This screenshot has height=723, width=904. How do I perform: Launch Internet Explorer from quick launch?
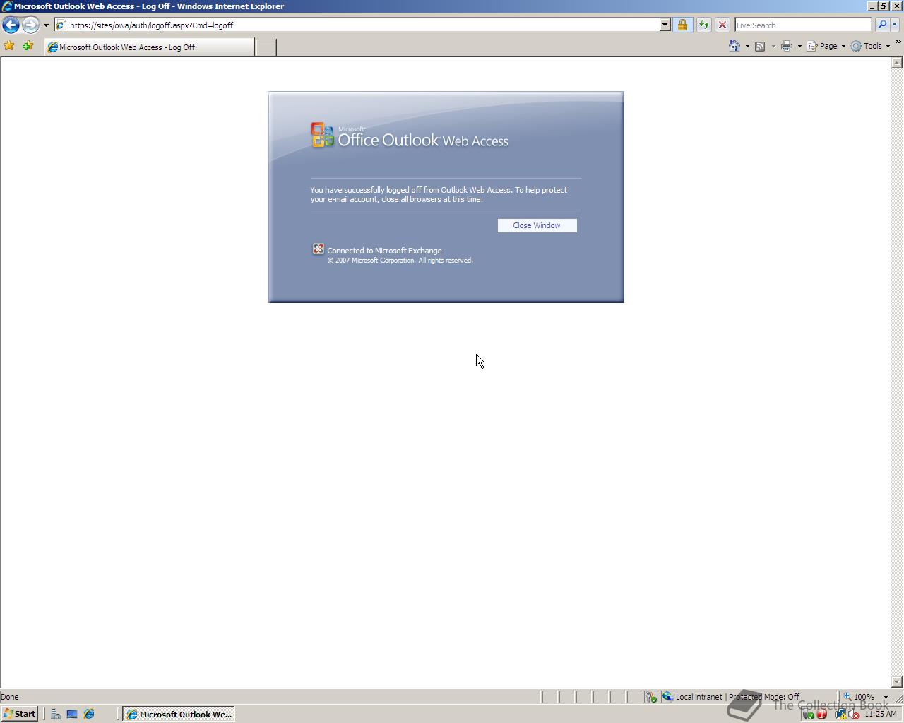tap(89, 714)
